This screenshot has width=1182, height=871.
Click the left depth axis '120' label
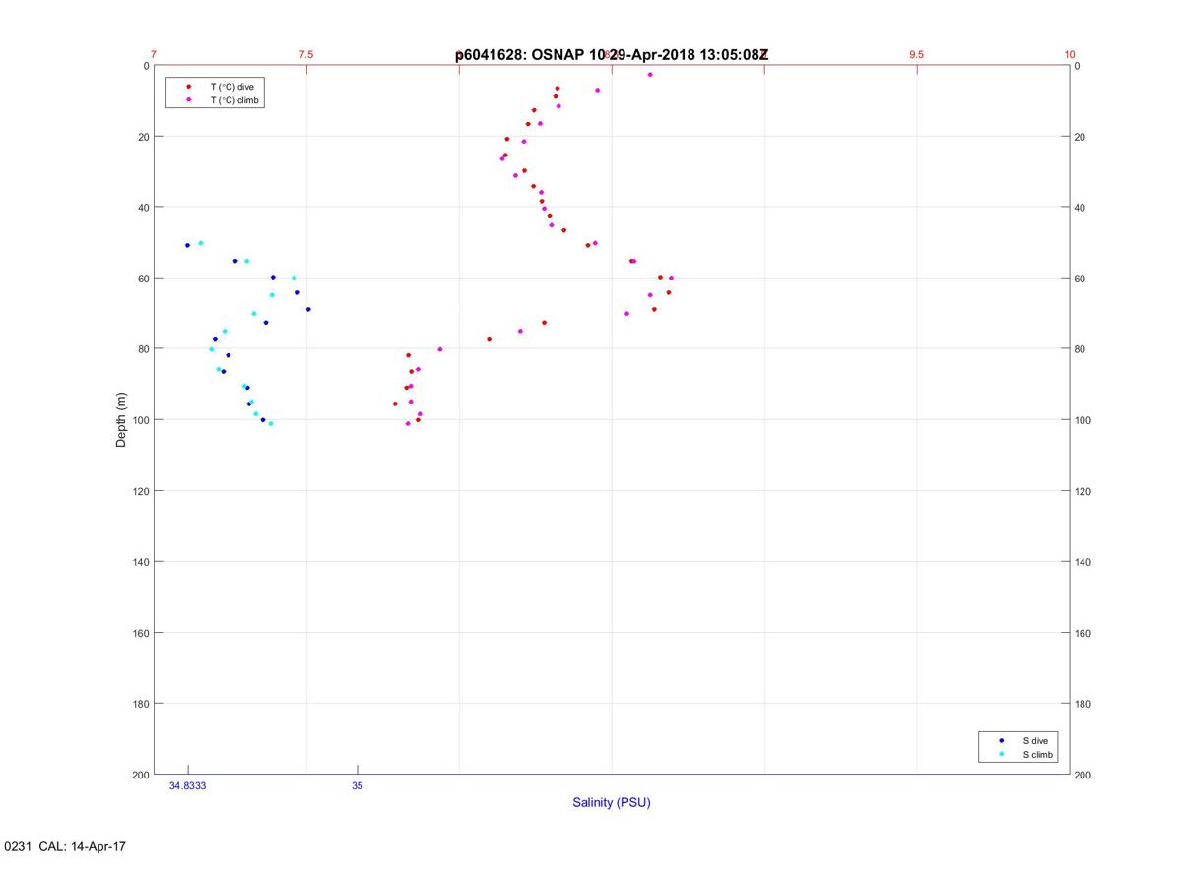[x=140, y=491]
